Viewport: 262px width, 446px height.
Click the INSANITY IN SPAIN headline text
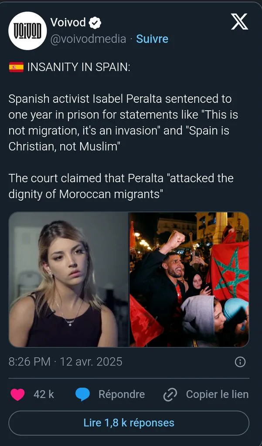pyautogui.click(x=78, y=67)
